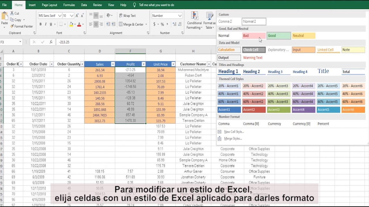The height and width of the screenshot is (207, 369).
Task: Toggle Underline formatting
Action: 51,24
